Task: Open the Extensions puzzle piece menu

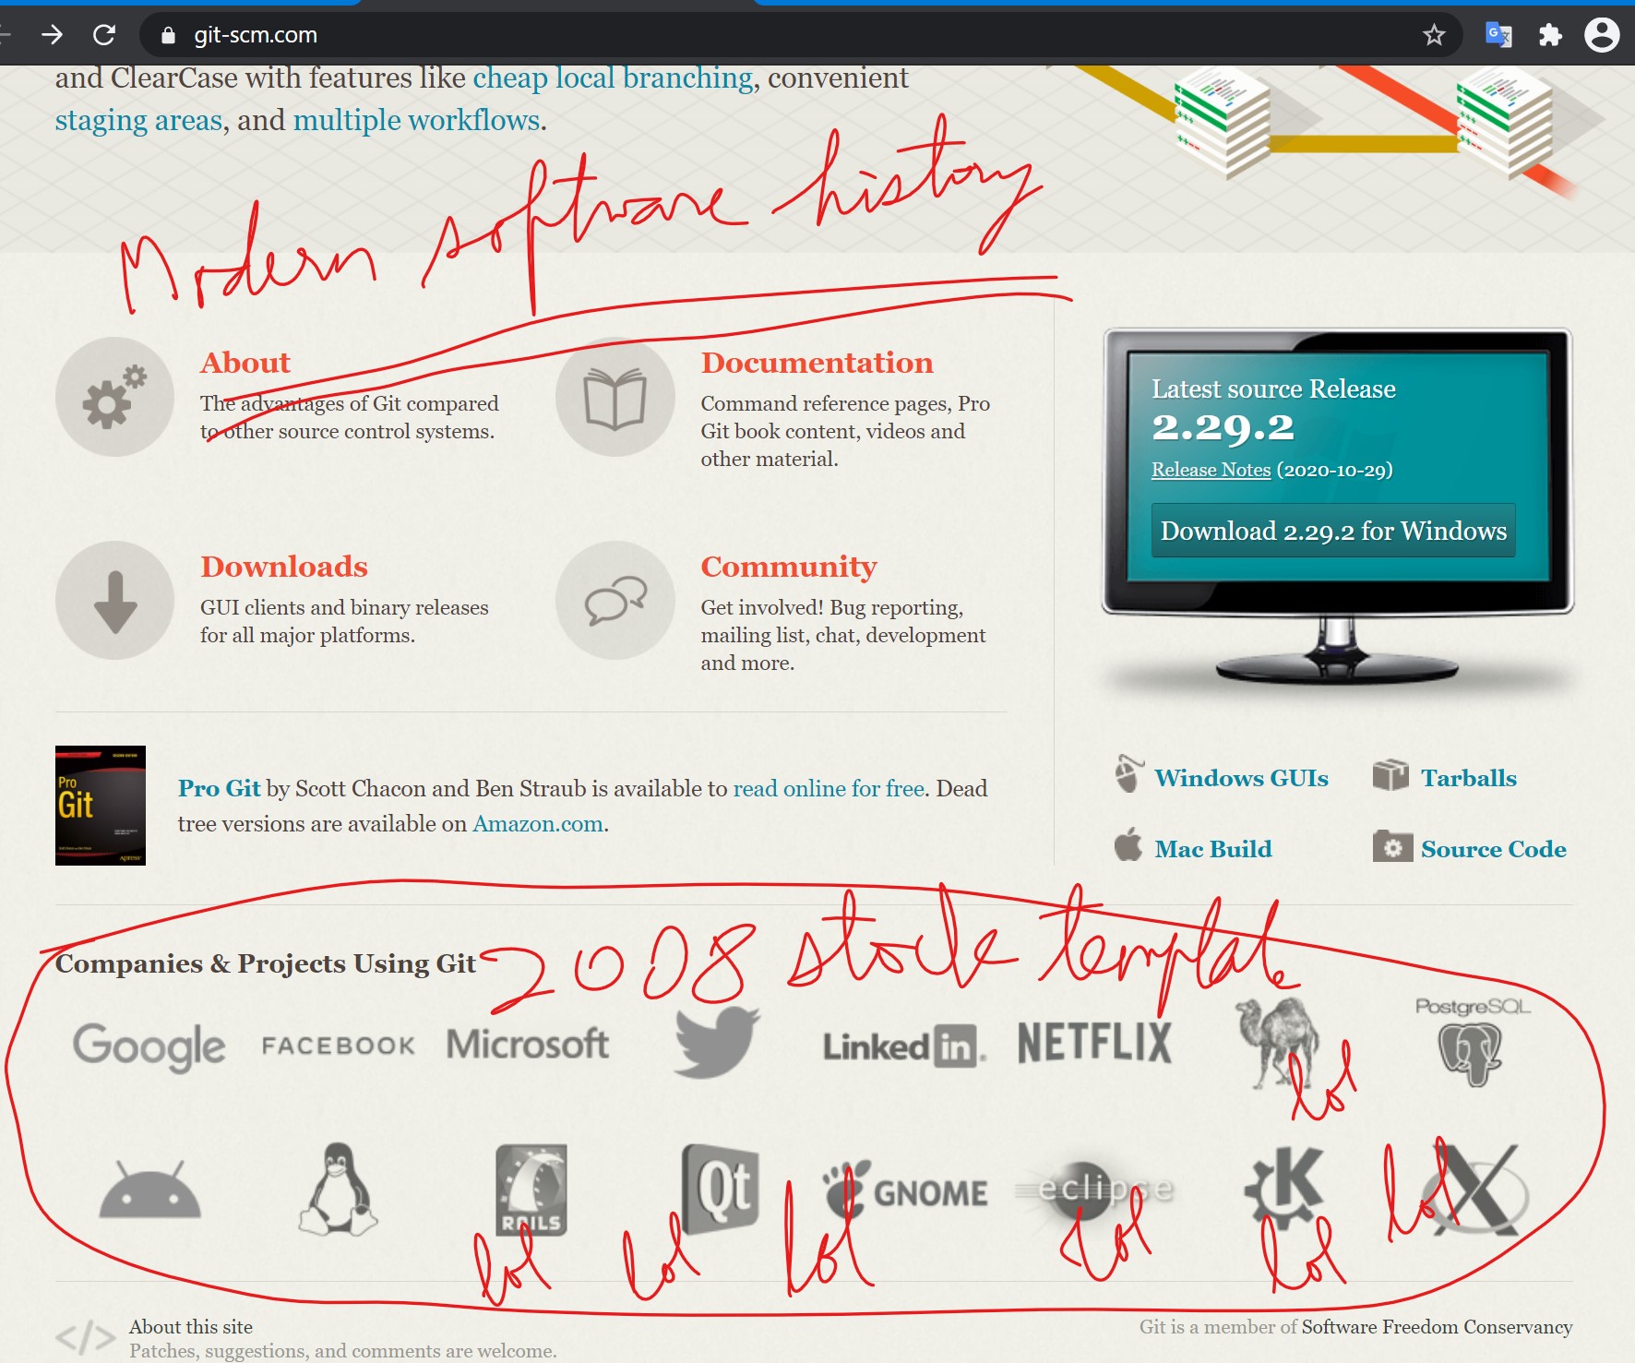Action: [1550, 35]
